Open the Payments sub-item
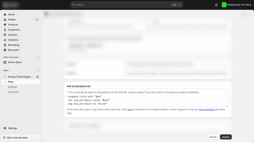This screenshot has width=254, height=142. [x=13, y=92]
